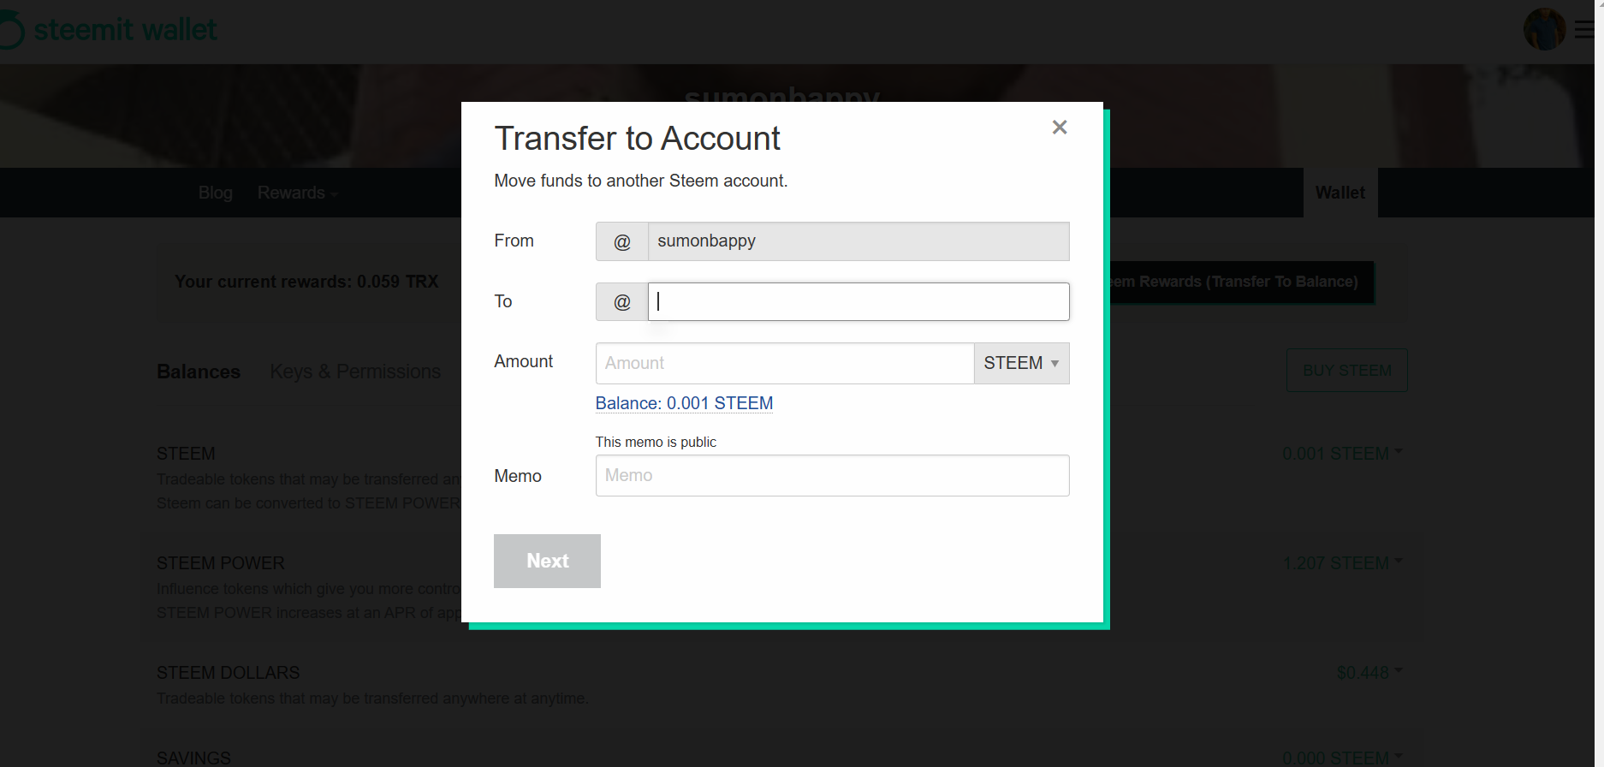
Task: Open the hamburger menu icon
Action: (x=1584, y=29)
